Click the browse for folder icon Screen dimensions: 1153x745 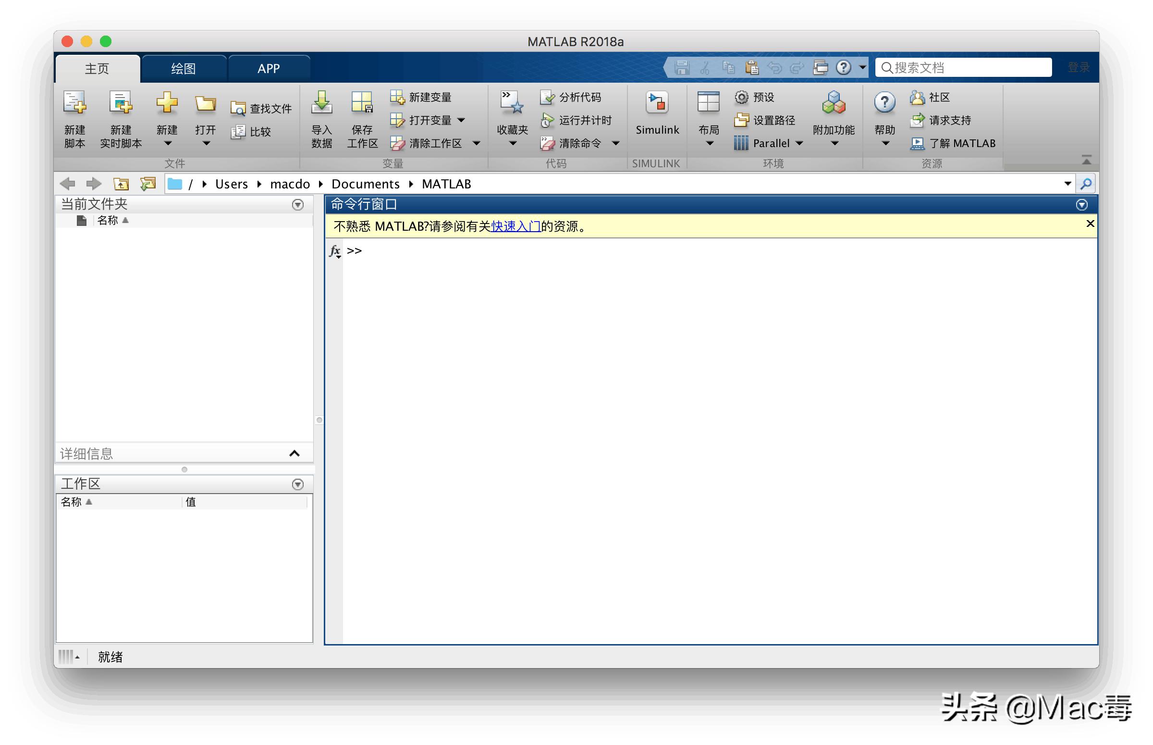coord(147,184)
